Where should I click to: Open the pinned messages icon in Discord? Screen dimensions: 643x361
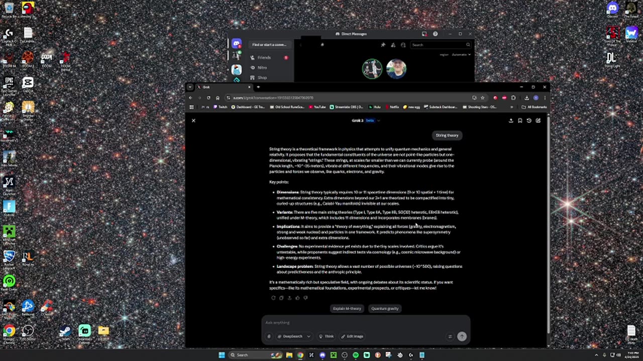pyautogui.click(x=383, y=45)
